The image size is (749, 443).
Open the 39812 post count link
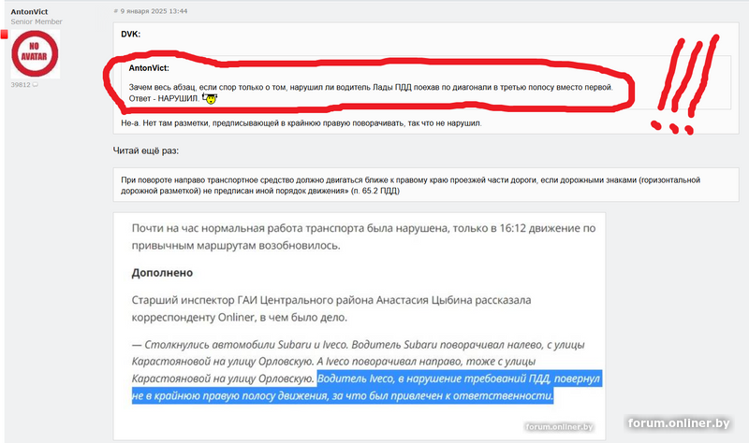click(x=21, y=85)
